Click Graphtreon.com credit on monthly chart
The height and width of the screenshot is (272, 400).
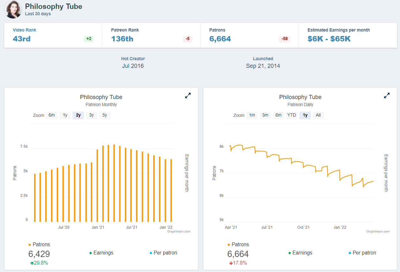pyautogui.click(x=179, y=232)
